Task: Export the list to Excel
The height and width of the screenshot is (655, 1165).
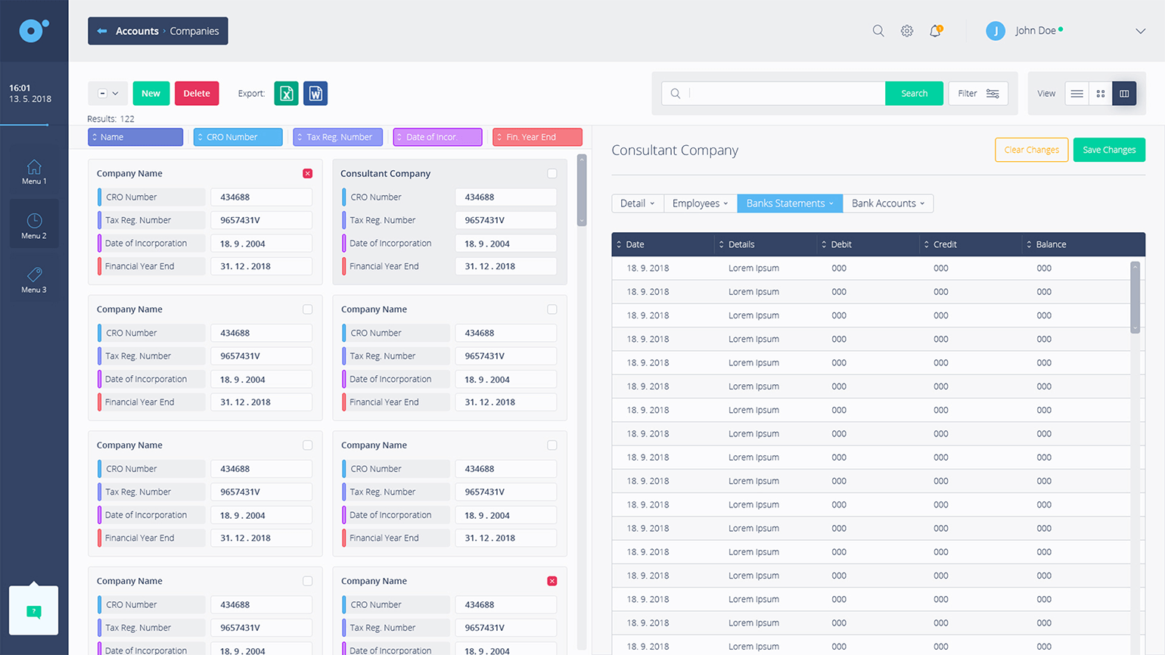Action: (286, 94)
